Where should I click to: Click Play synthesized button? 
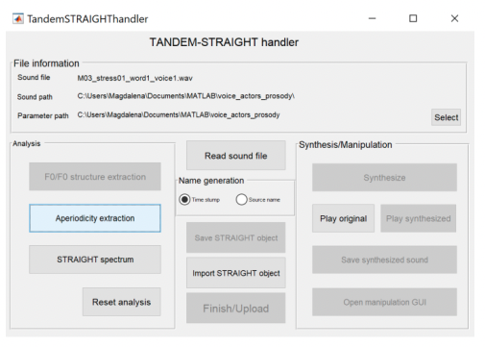[418, 218]
